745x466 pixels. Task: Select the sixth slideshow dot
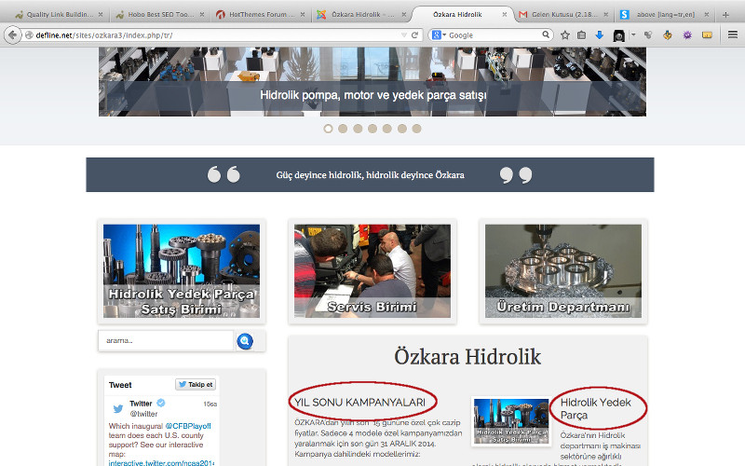tap(402, 129)
